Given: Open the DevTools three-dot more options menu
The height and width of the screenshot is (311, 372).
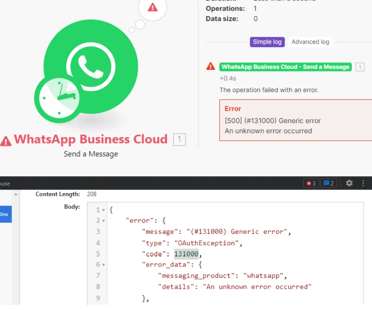Looking at the screenshot, I should [363, 183].
